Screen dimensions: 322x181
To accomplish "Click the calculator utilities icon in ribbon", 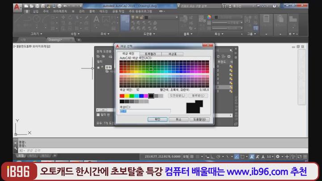I will [x=267, y=19].
